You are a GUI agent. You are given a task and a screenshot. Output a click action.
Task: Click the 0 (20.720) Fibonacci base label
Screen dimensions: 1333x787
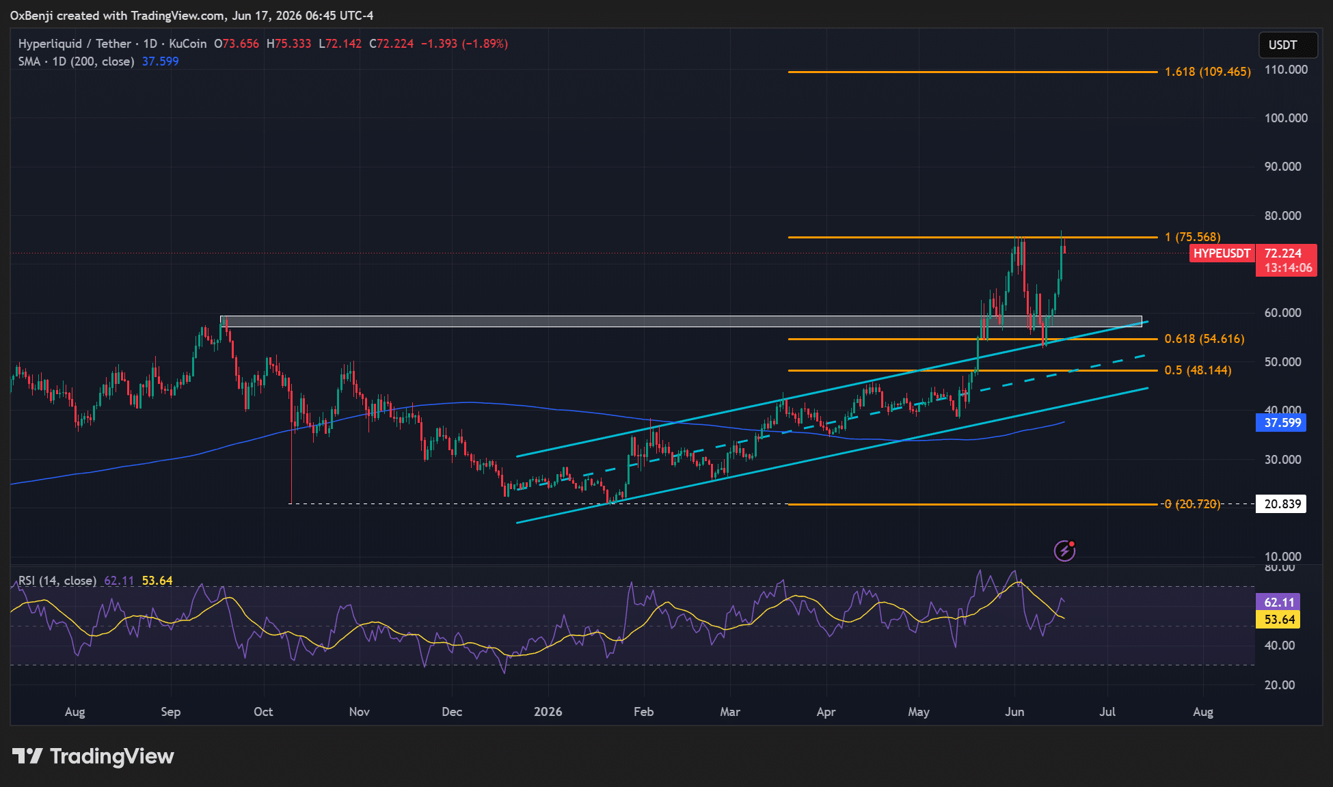tap(1193, 504)
